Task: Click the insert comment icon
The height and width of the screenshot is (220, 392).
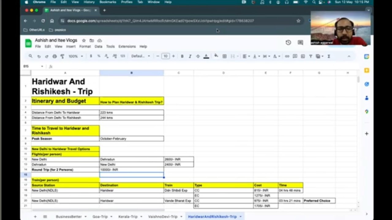Action: (295, 56)
